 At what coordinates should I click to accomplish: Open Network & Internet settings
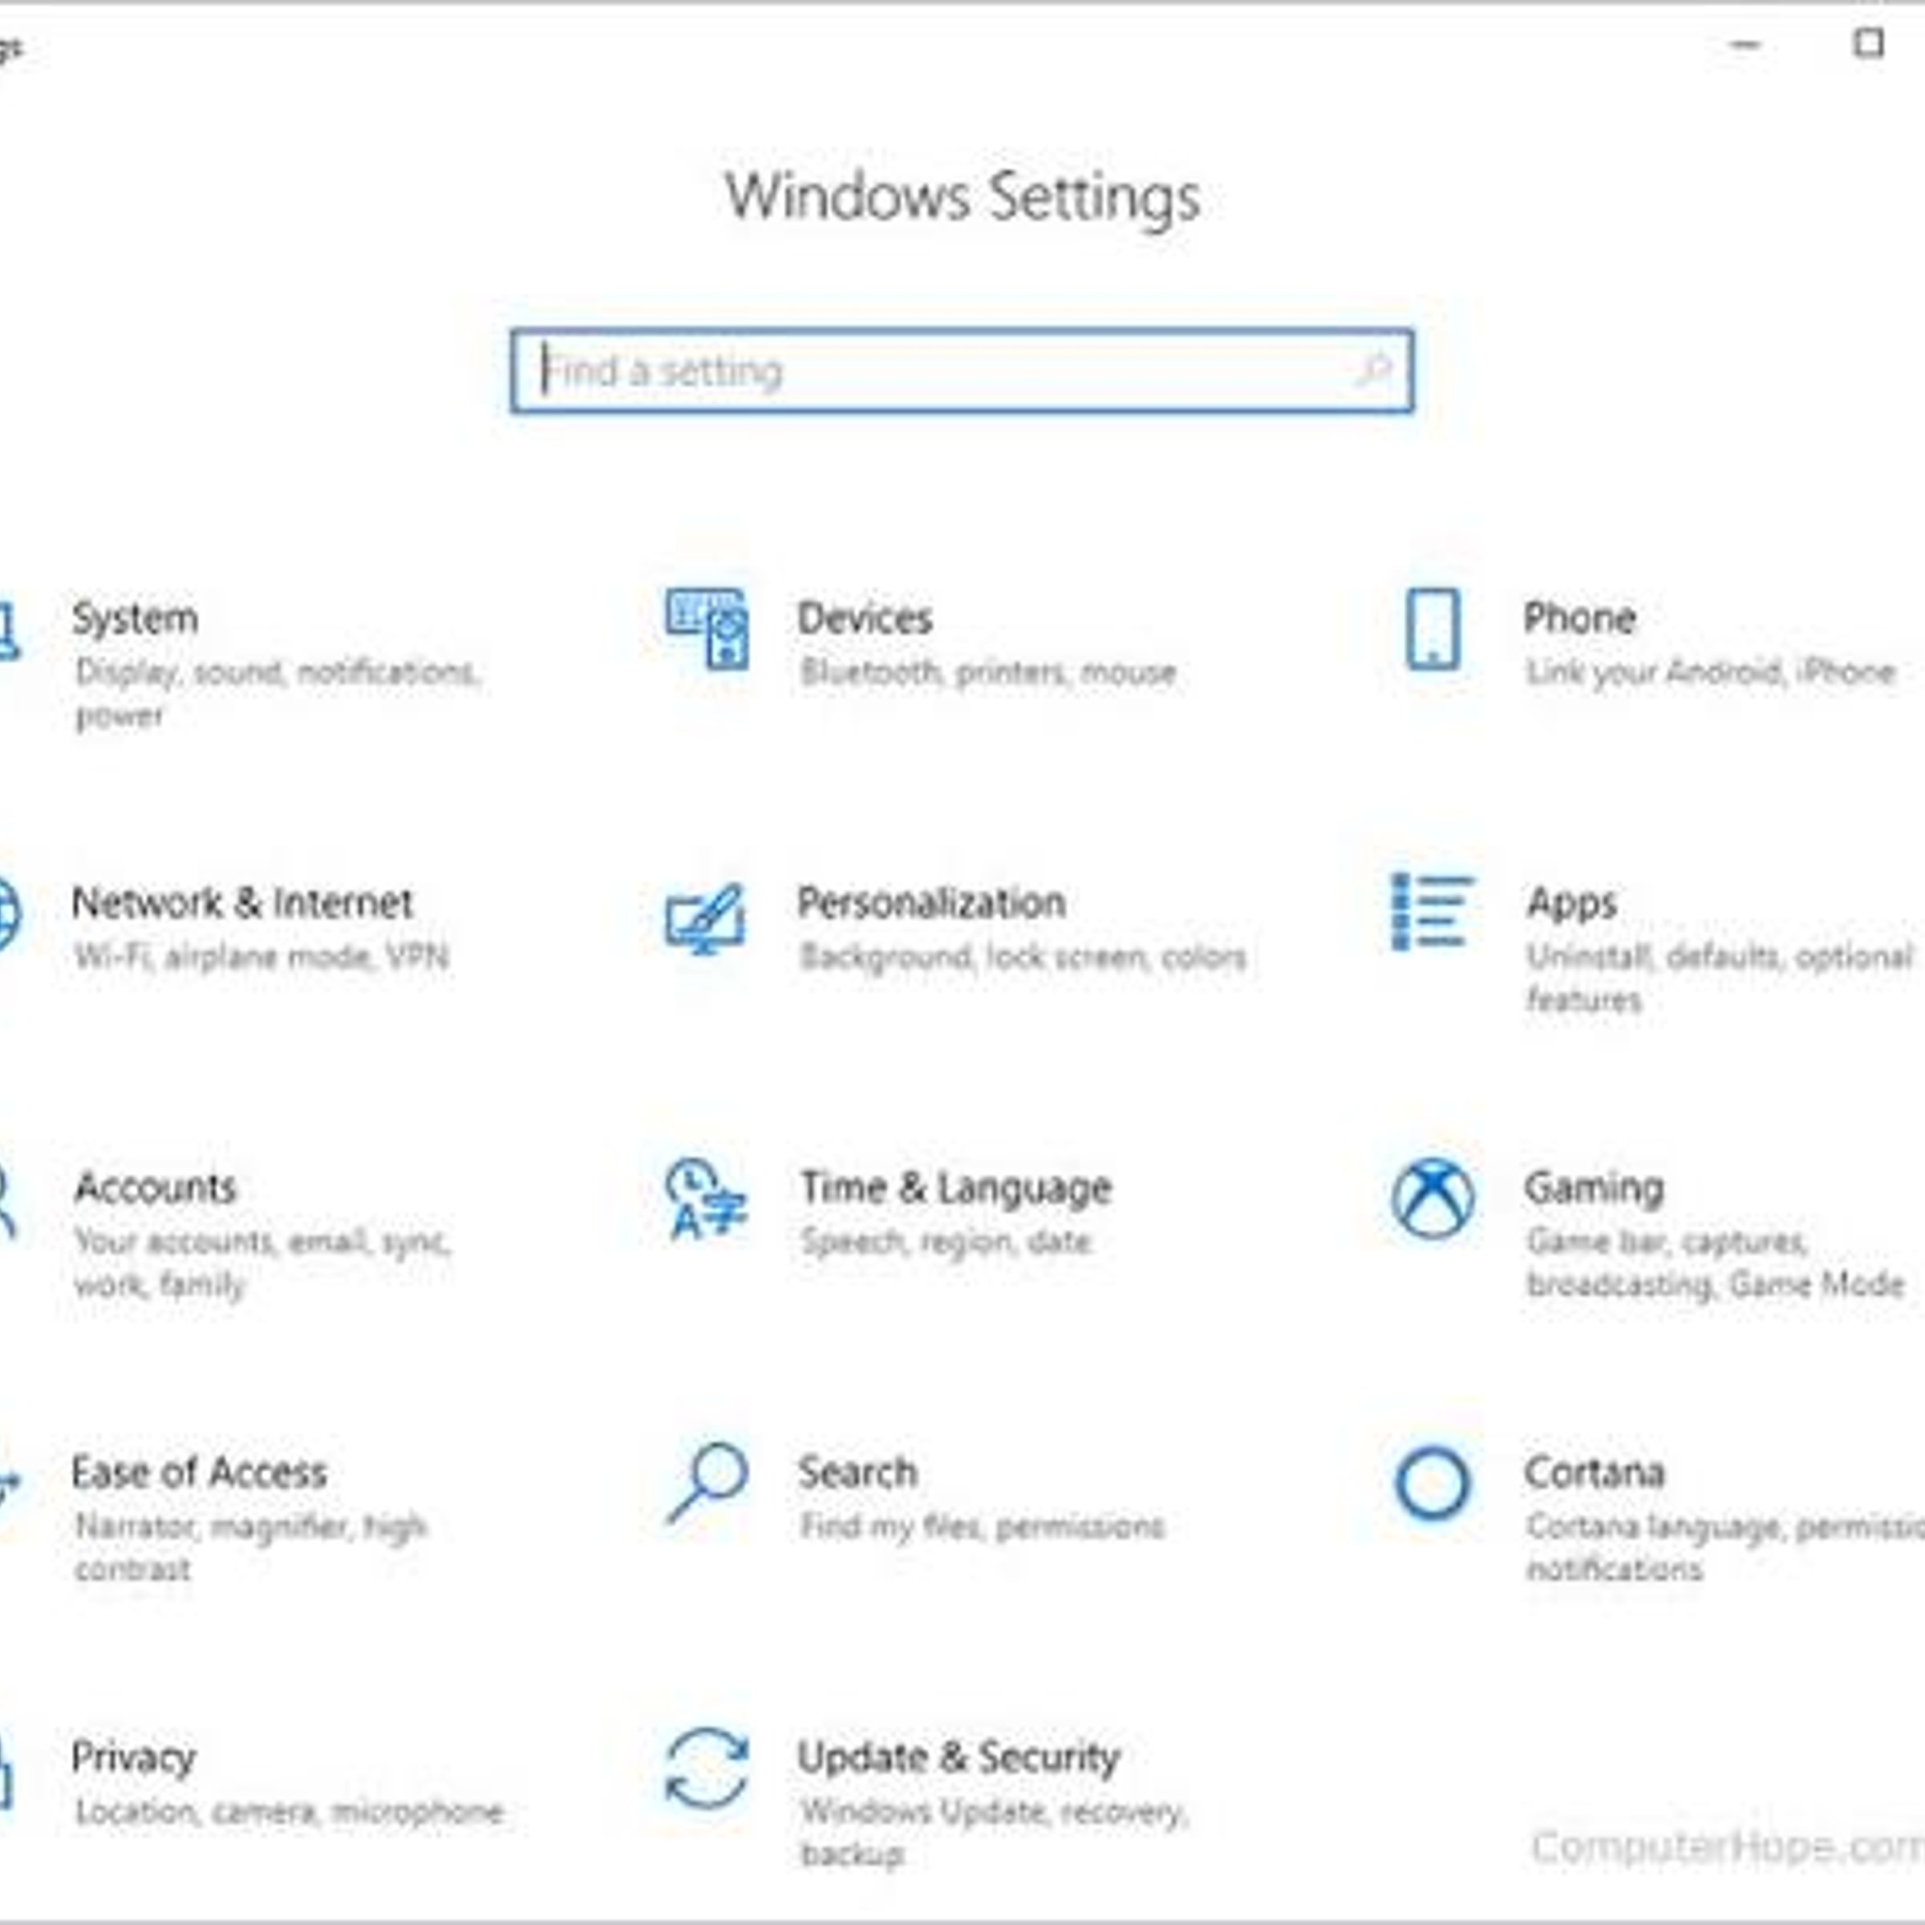pyautogui.click(x=242, y=902)
